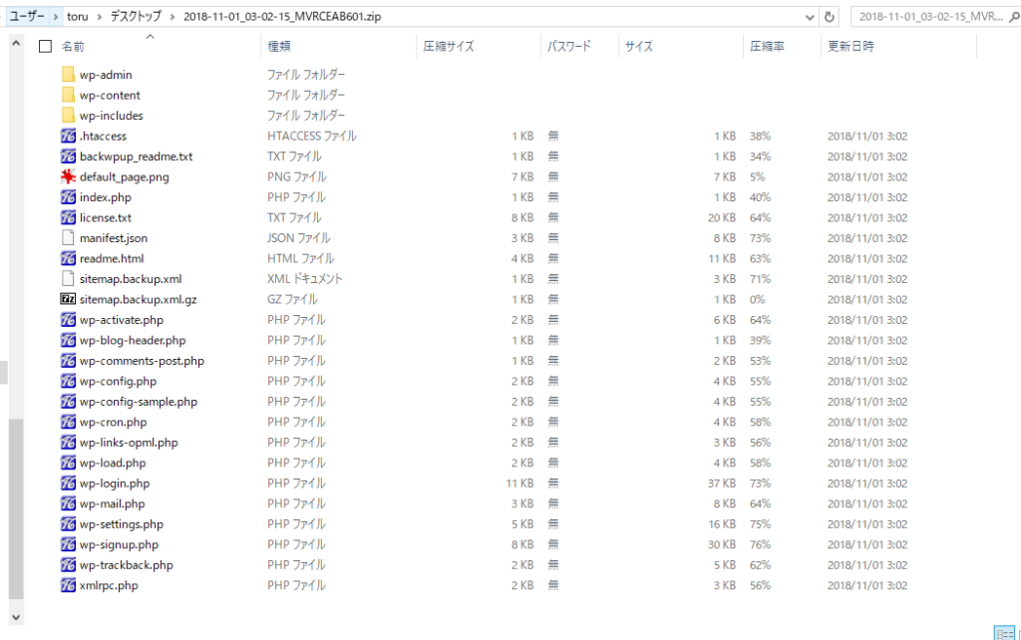Image resolution: width=1021 pixels, height=640 pixels.
Task: Expand the chevron after デスクトップ breadcrumb
Action: [172, 17]
